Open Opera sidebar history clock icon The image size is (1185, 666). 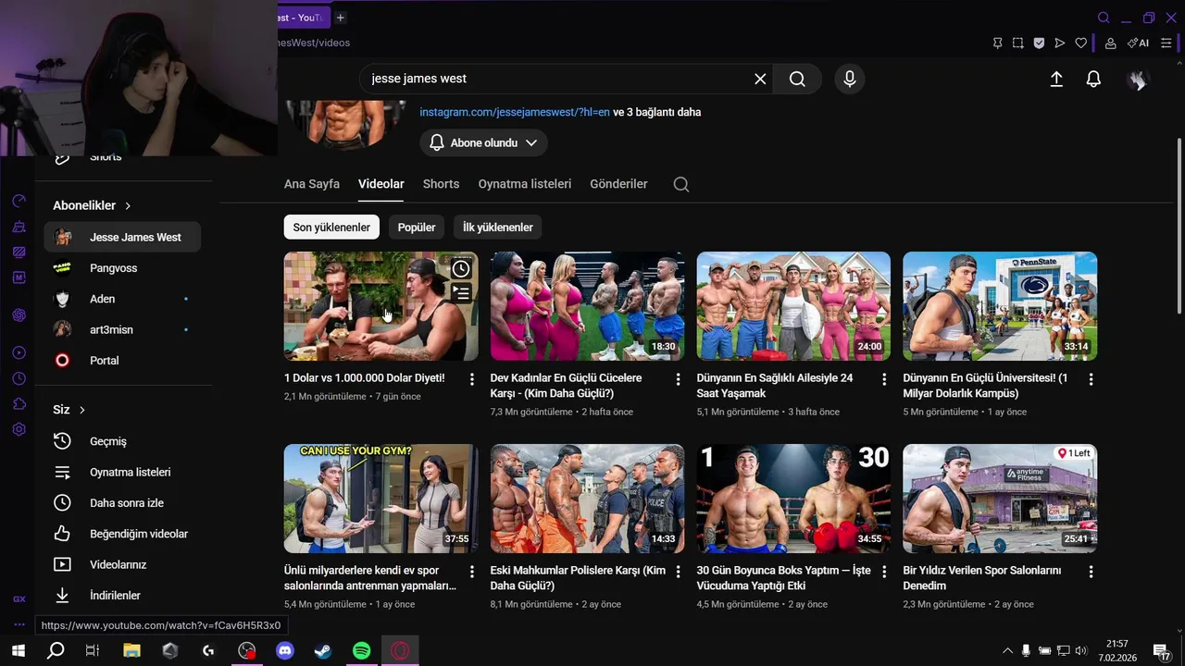tap(19, 378)
